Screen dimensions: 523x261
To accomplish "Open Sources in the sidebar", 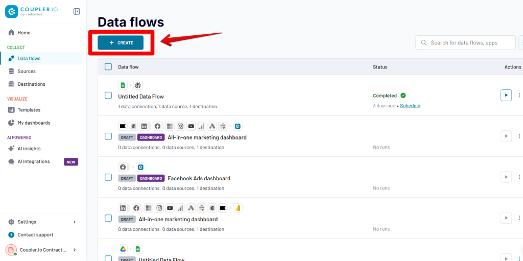I will click(x=27, y=72).
